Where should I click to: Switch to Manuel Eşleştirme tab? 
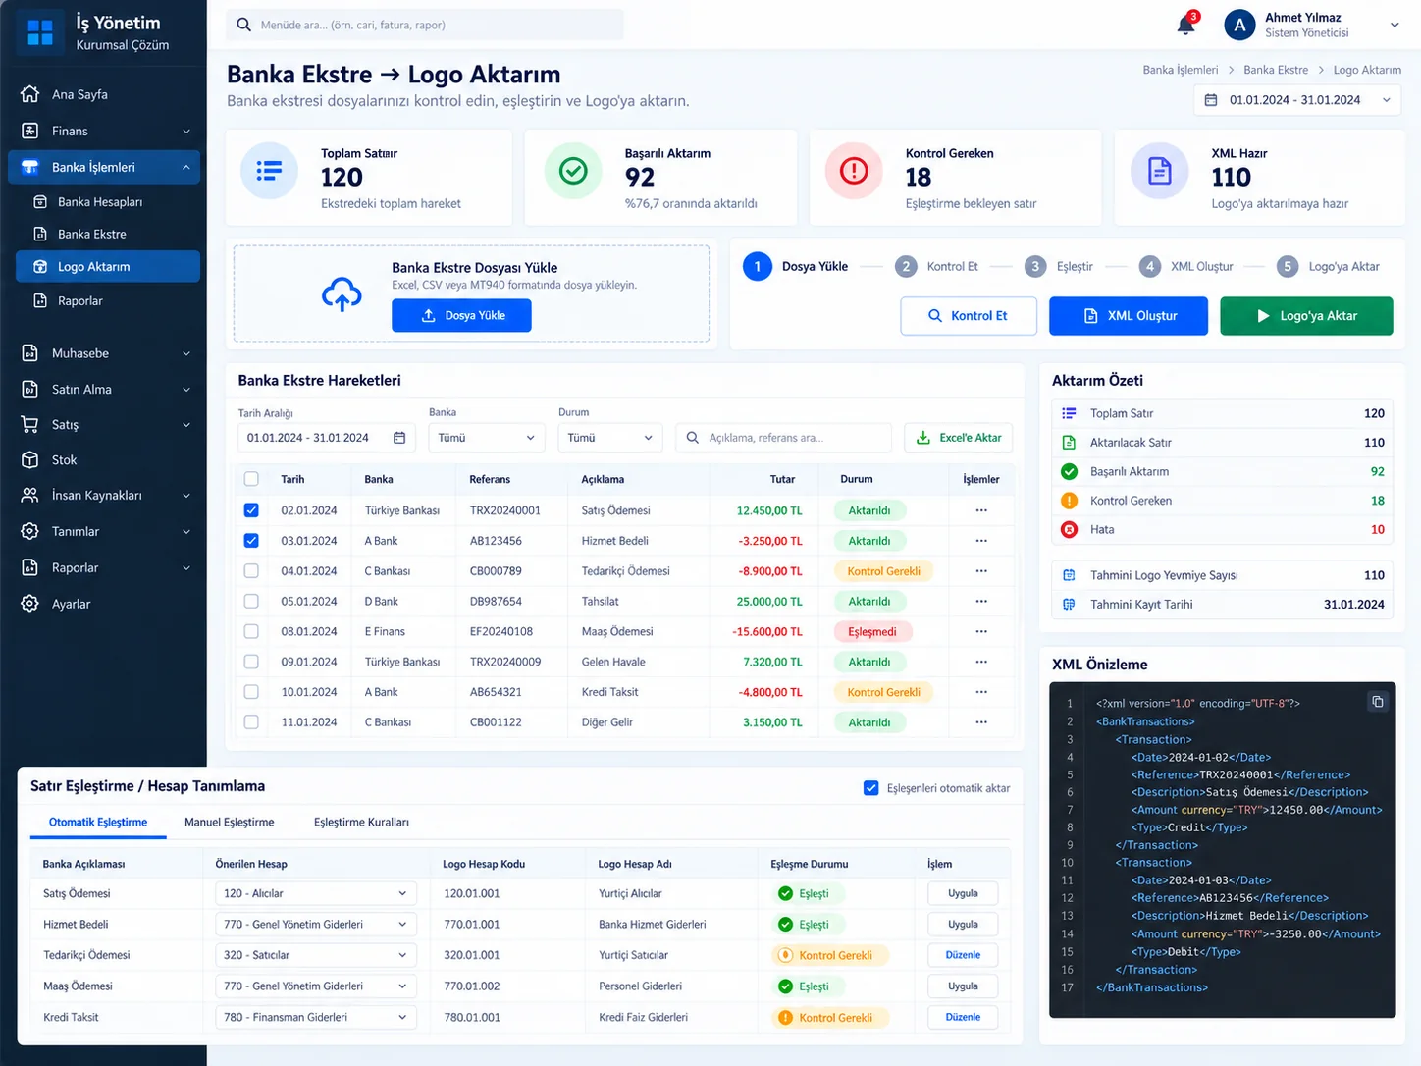[x=230, y=823]
